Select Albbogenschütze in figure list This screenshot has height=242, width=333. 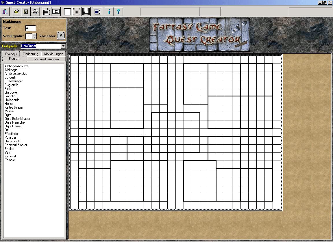pos(16,66)
